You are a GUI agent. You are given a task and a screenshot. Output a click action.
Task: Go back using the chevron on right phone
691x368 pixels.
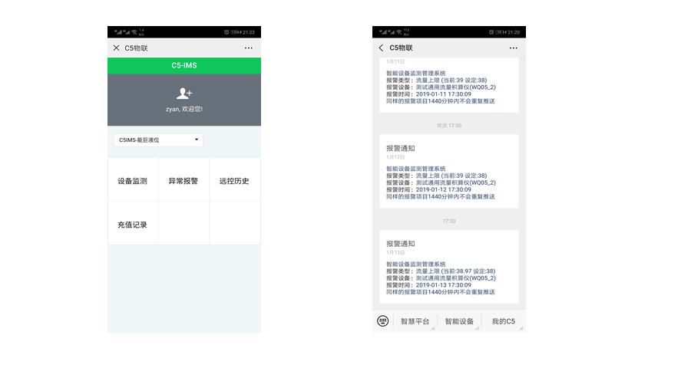pyautogui.click(x=381, y=48)
